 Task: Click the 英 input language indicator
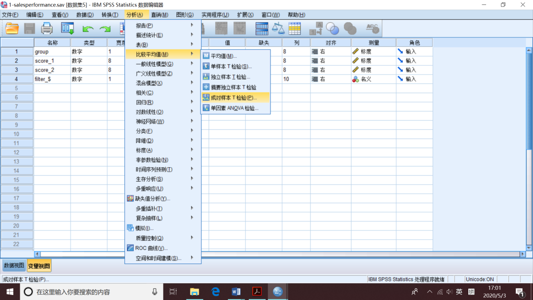(459, 292)
